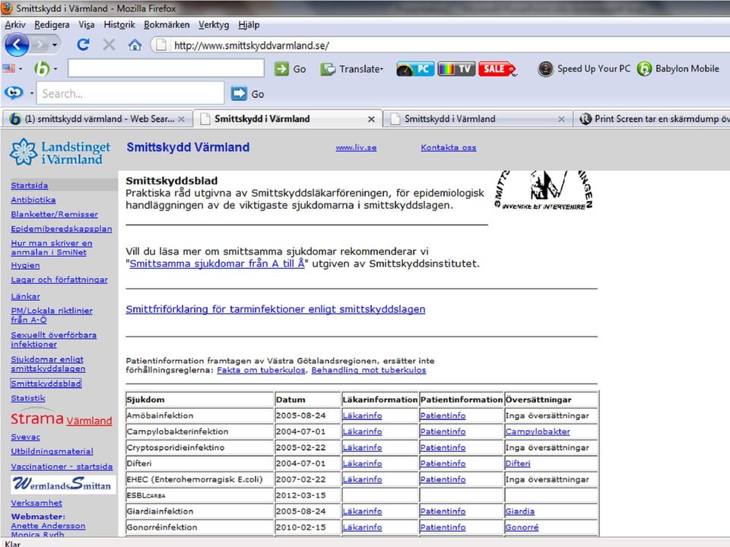Switch to the Print Screen tab
The height and width of the screenshot is (547, 730).
(x=652, y=119)
